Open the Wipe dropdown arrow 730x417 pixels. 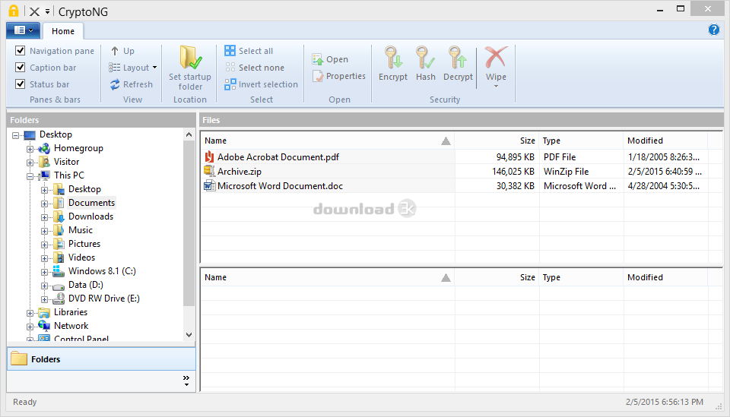(496, 87)
